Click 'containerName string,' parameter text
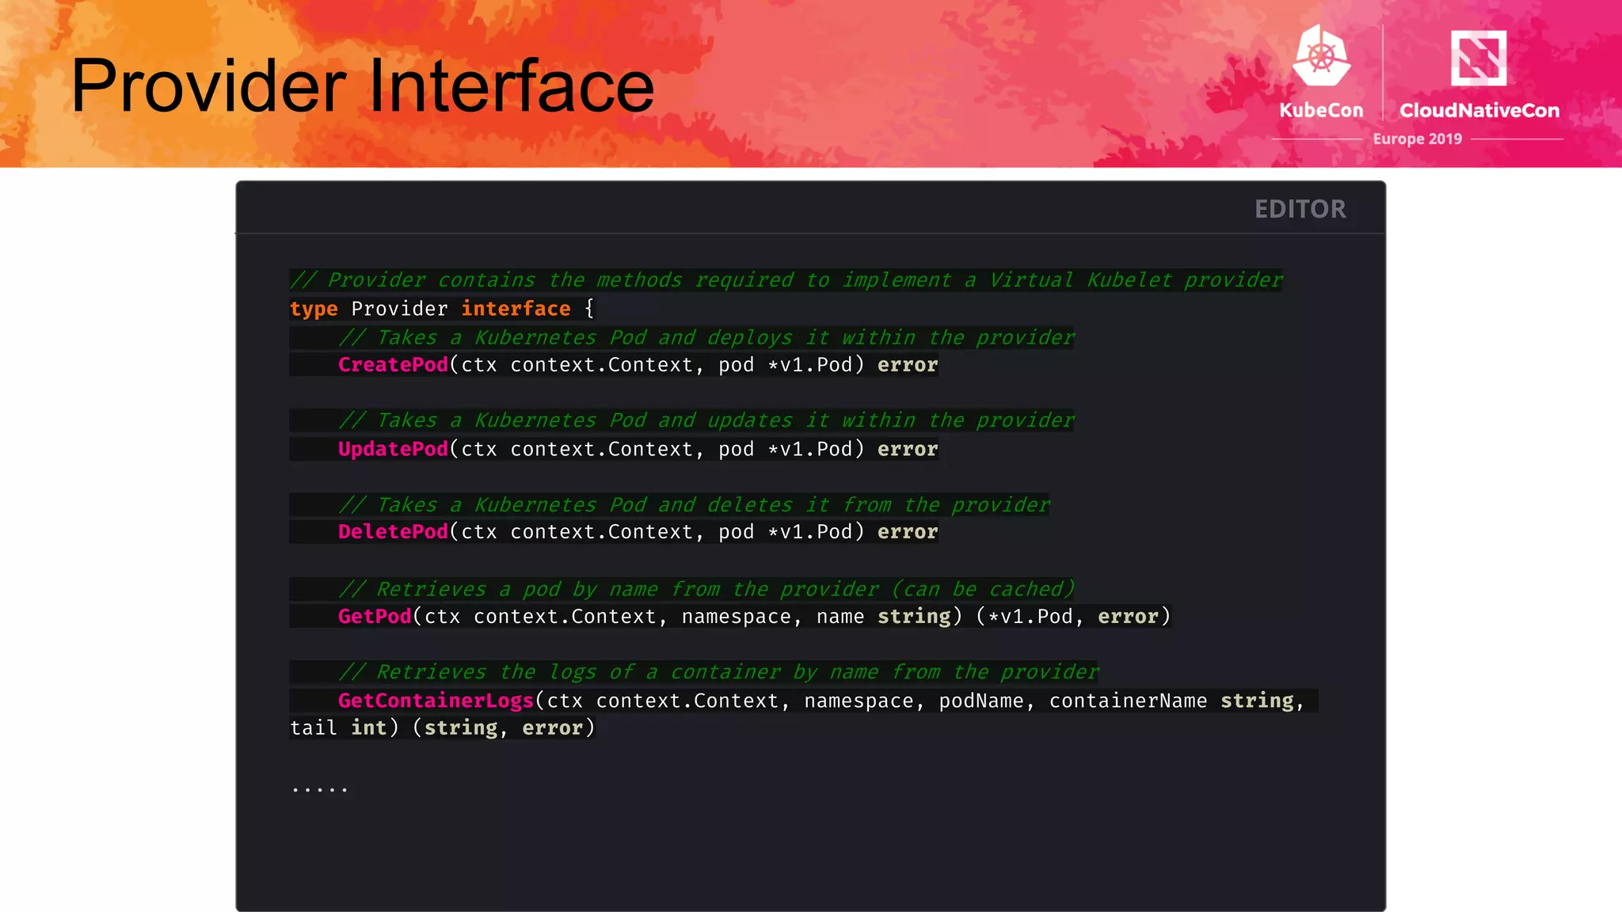 [1176, 701]
